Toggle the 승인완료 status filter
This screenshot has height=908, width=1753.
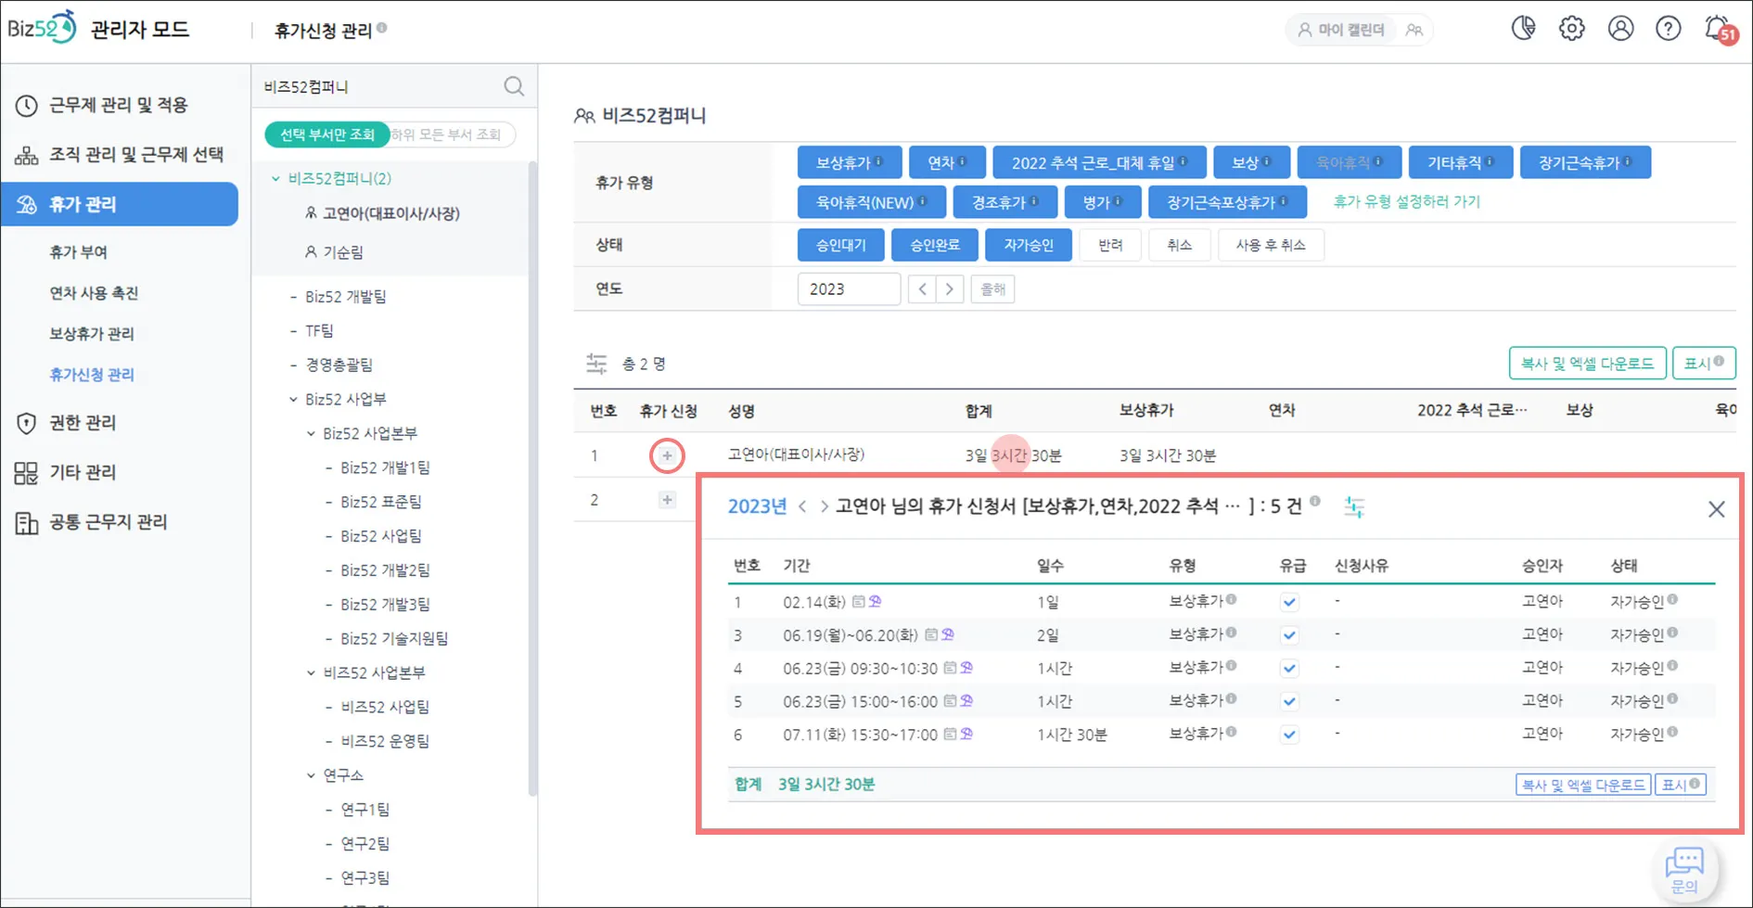click(934, 245)
